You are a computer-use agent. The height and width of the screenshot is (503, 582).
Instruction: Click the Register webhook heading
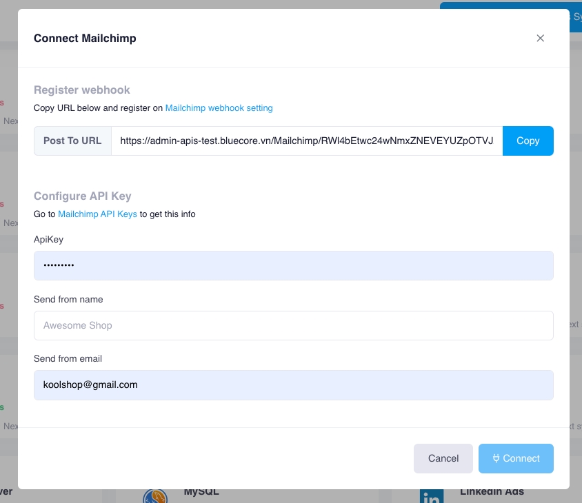82,90
